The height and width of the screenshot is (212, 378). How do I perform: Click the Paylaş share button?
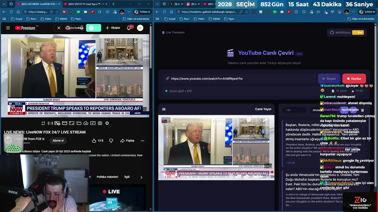(x=127, y=141)
